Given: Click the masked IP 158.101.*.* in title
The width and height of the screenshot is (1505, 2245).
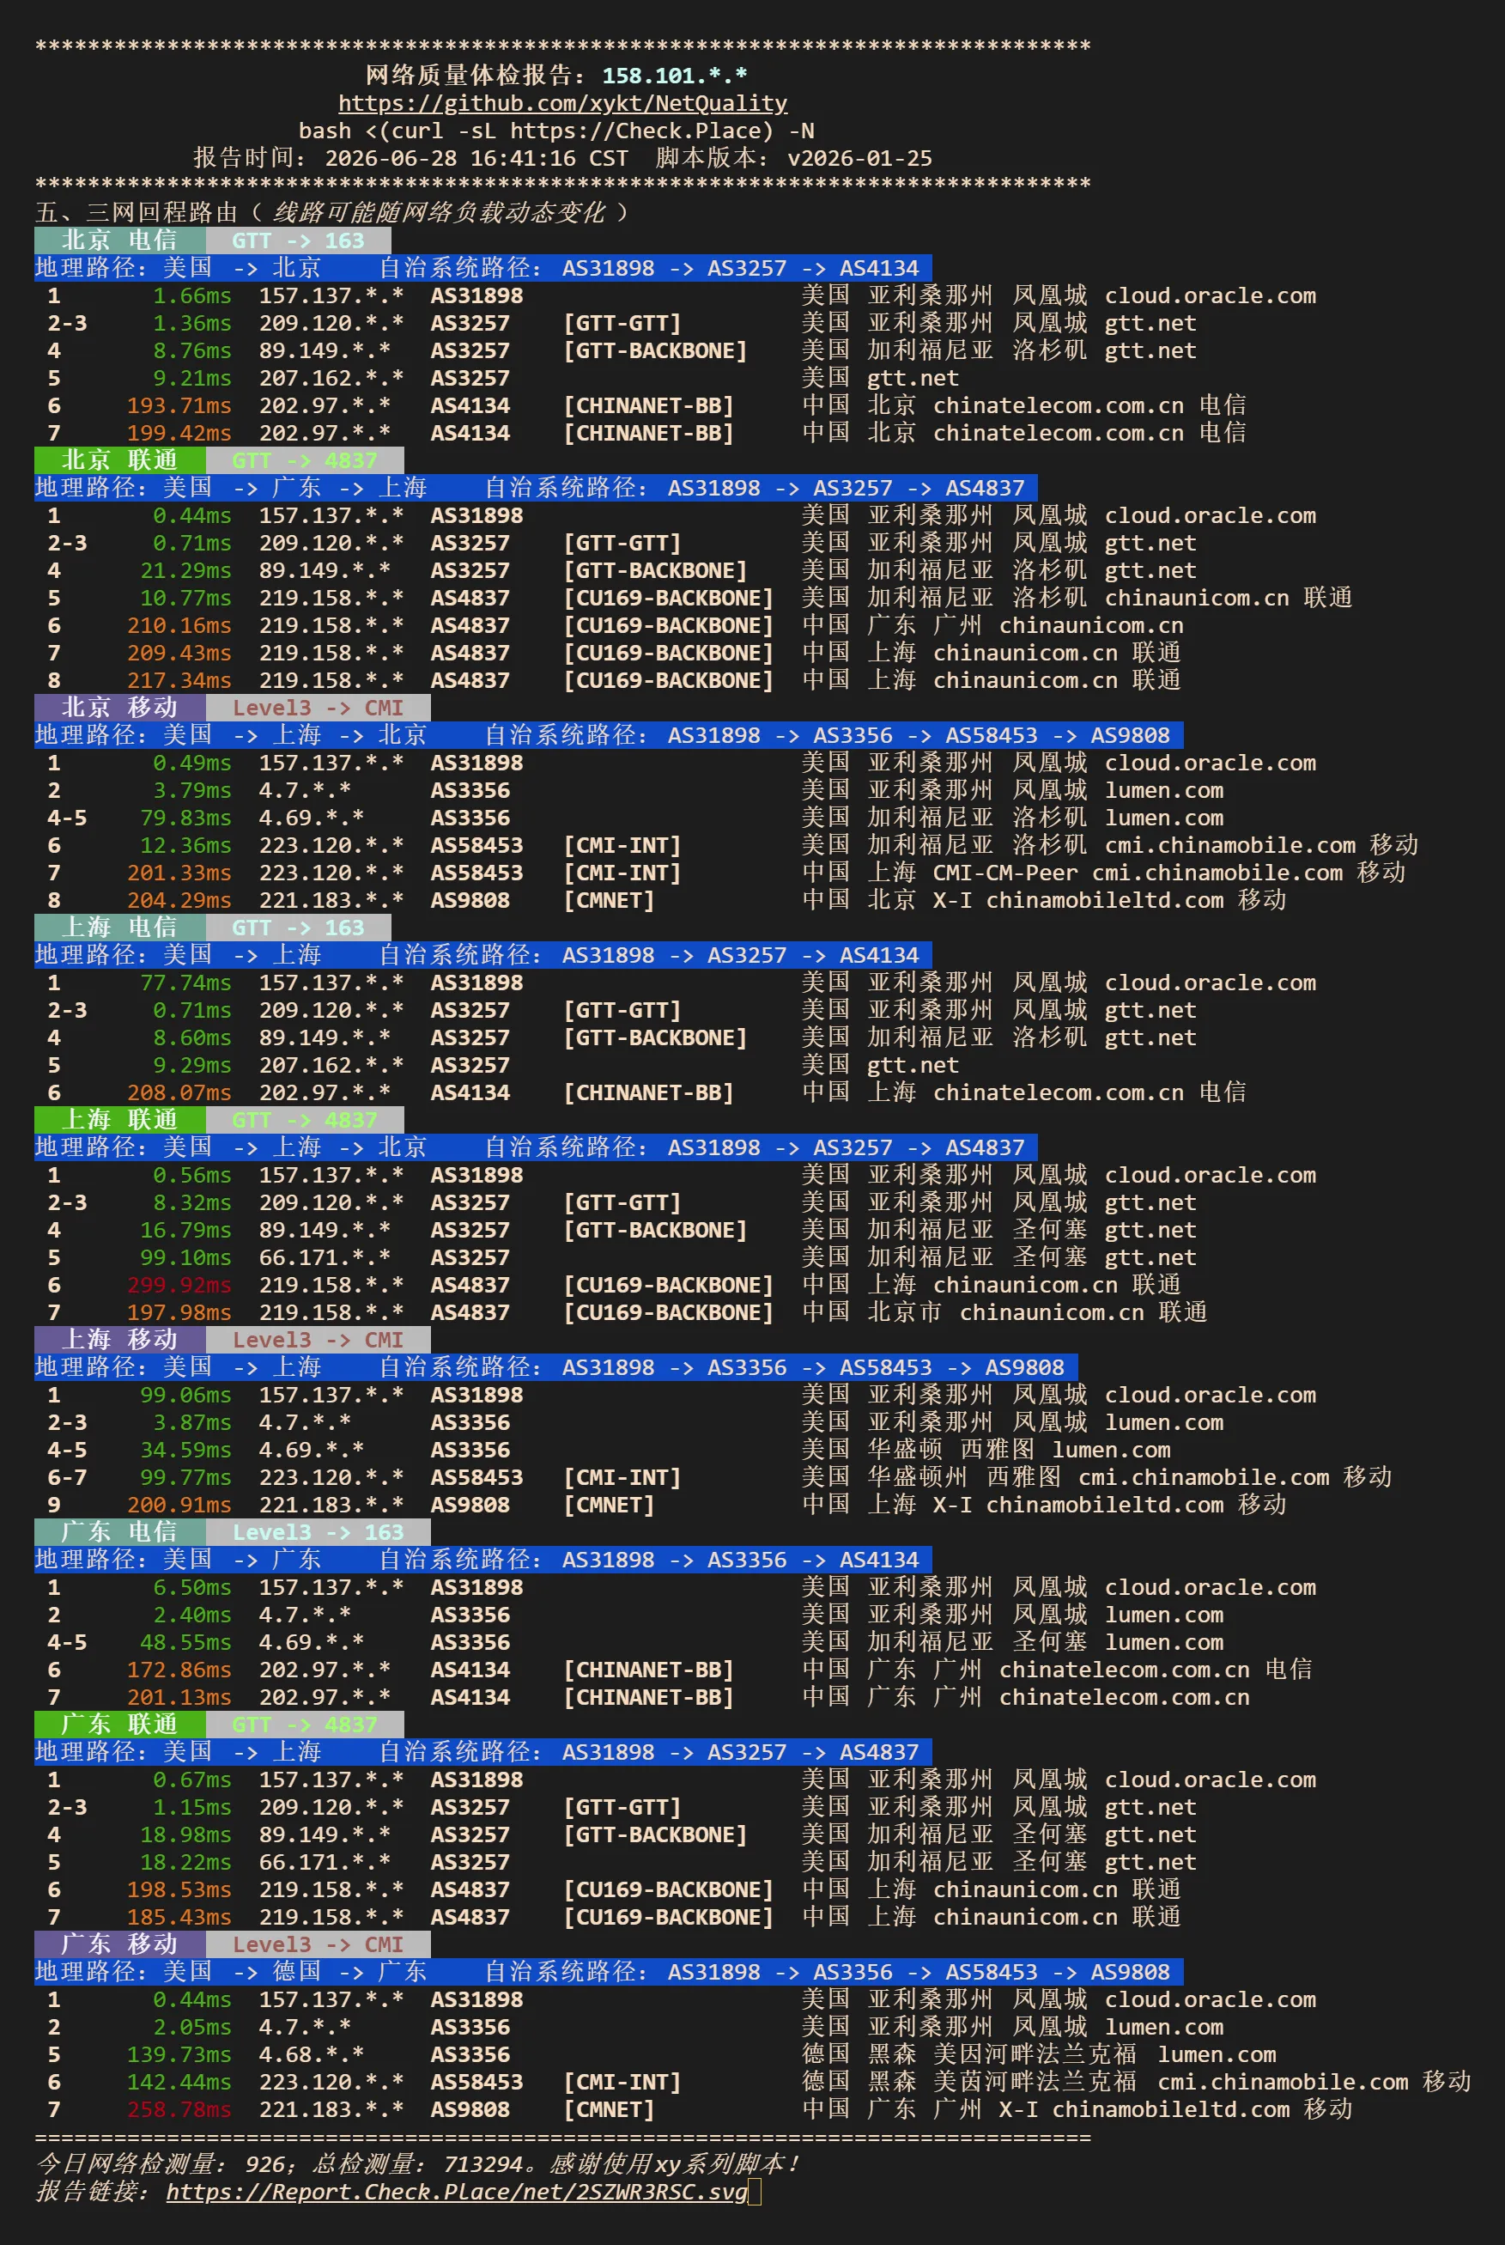Looking at the screenshot, I should [x=675, y=76].
